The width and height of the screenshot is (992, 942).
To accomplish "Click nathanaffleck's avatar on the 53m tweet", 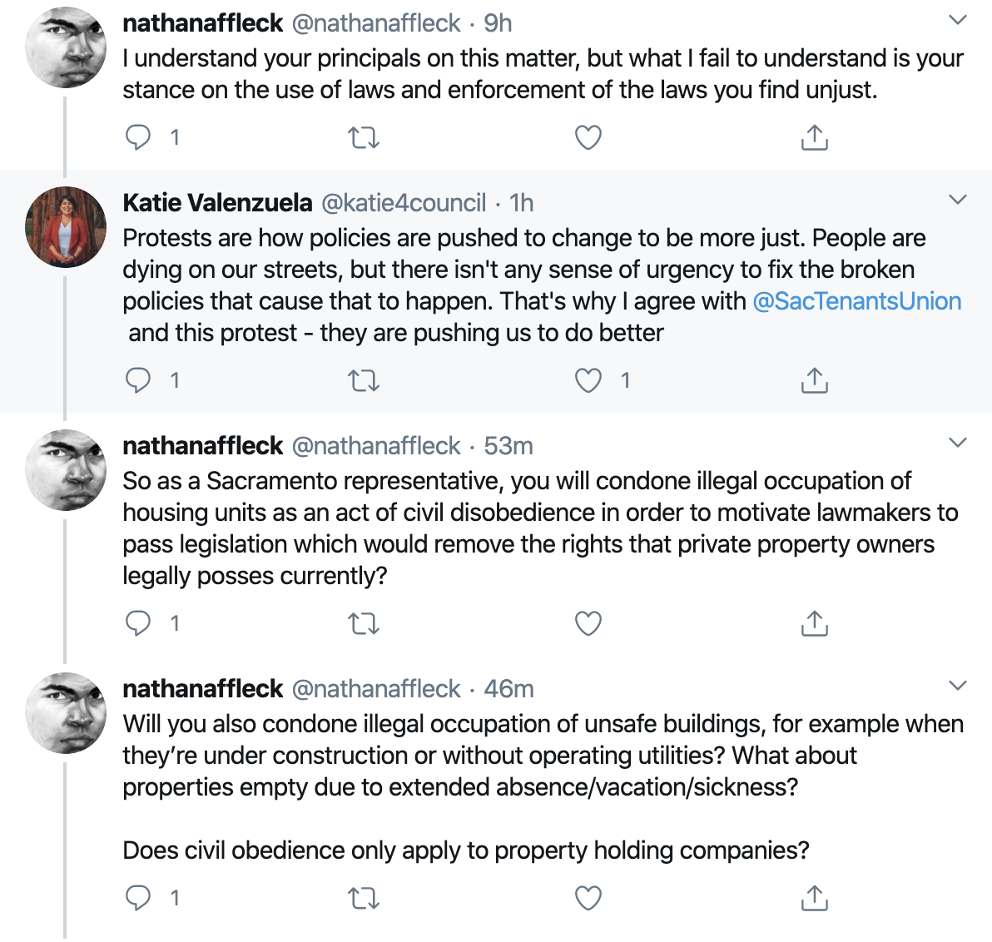I will [66, 469].
